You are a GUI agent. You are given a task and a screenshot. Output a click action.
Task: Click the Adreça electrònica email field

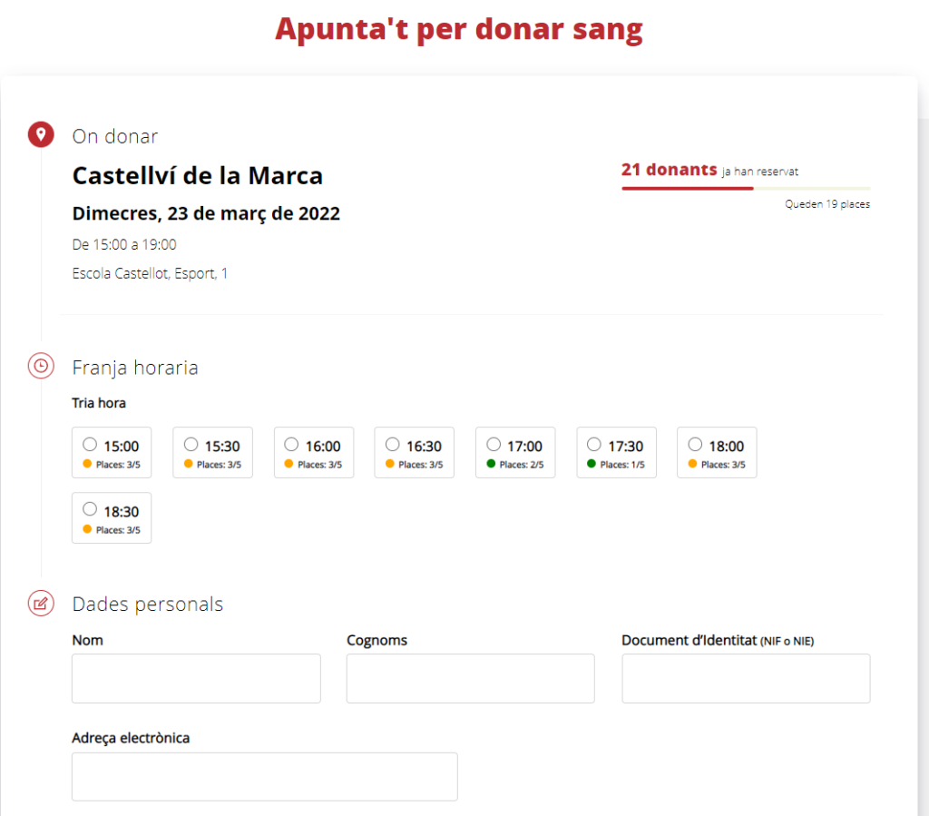tap(264, 776)
